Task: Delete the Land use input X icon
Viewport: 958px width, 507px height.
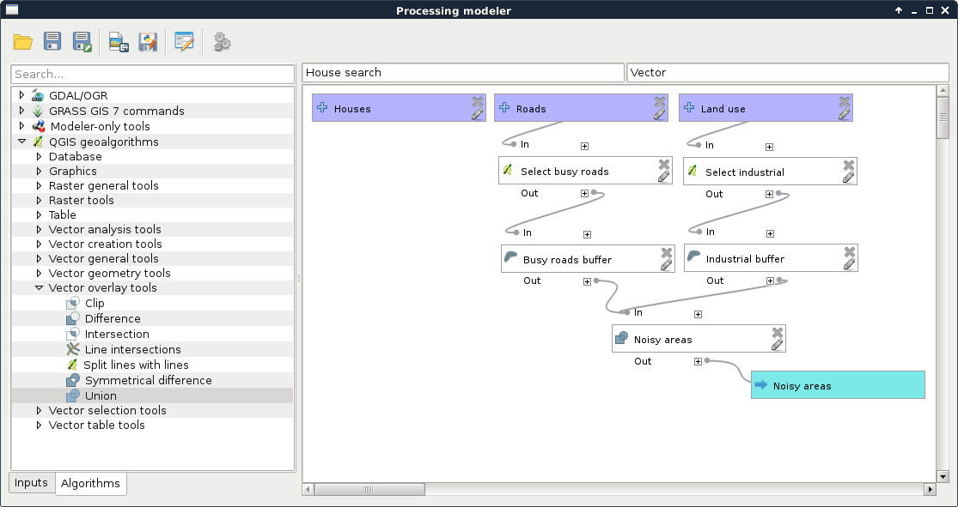Action: pyautogui.click(x=845, y=101)
